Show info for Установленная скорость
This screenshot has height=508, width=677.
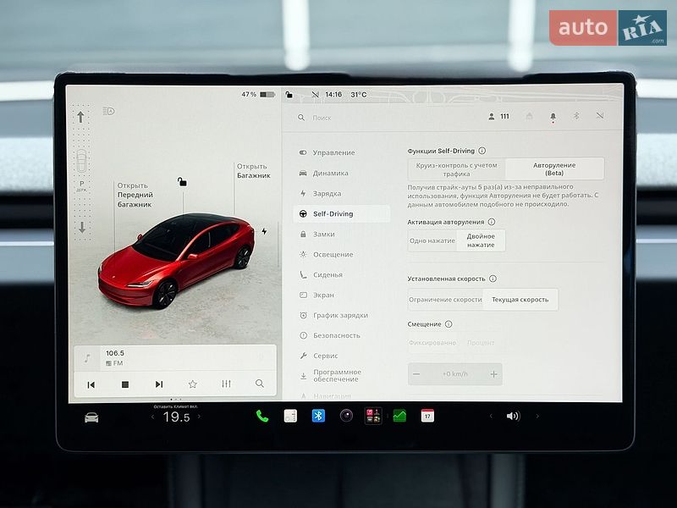(x=493, y=279)
